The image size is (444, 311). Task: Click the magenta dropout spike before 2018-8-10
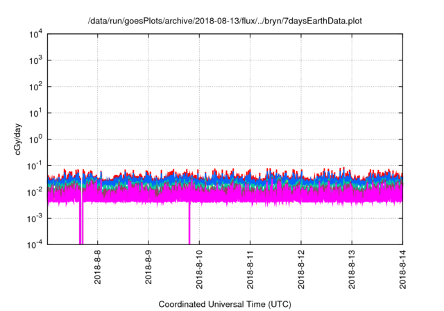coord(189,224)
